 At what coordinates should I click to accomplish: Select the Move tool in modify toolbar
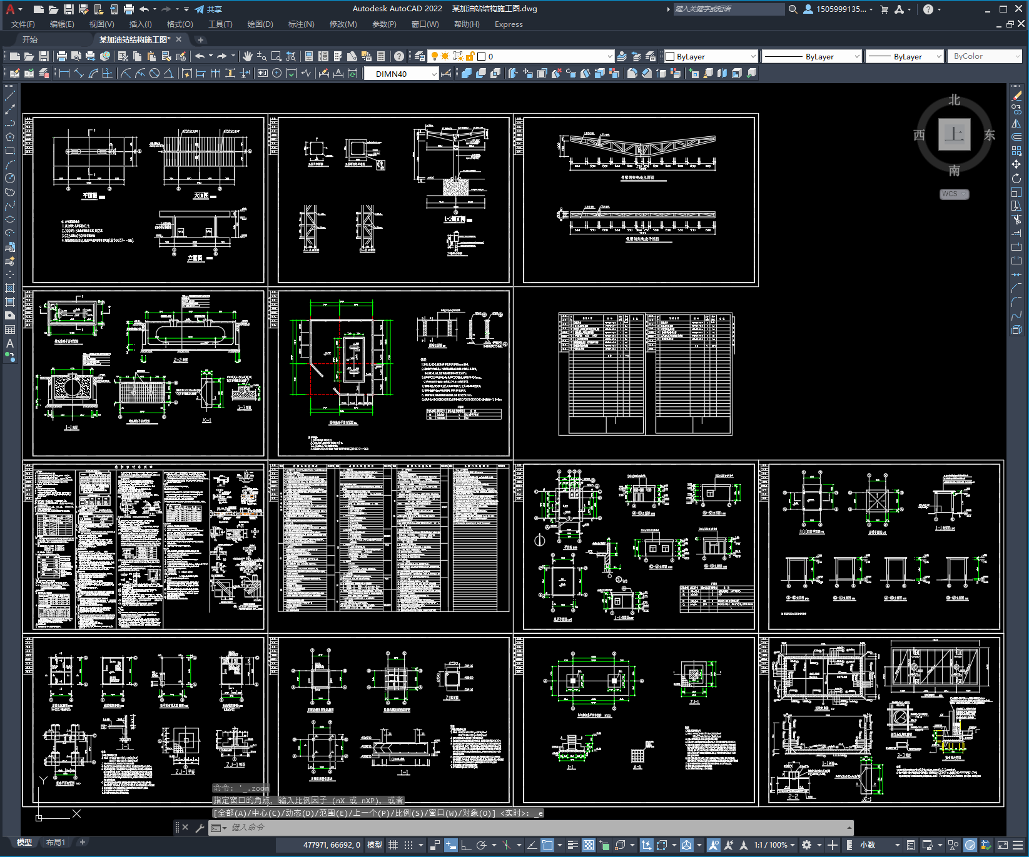[x=1016, y=164]
